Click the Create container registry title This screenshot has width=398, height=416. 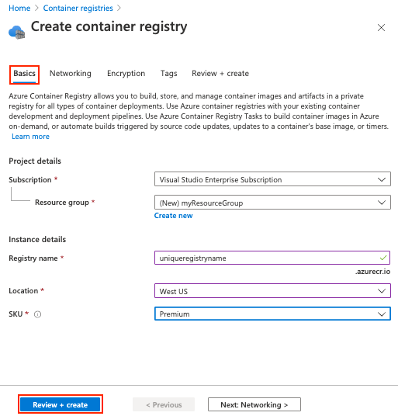(109, 27)
